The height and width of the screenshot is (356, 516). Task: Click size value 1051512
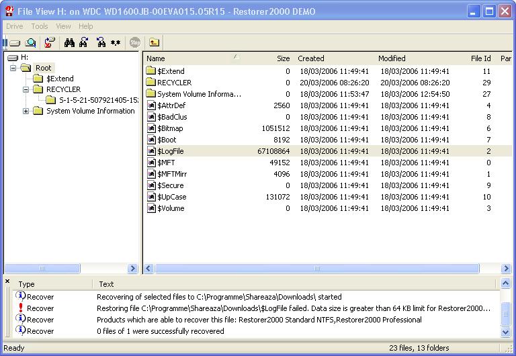[275, 128]
